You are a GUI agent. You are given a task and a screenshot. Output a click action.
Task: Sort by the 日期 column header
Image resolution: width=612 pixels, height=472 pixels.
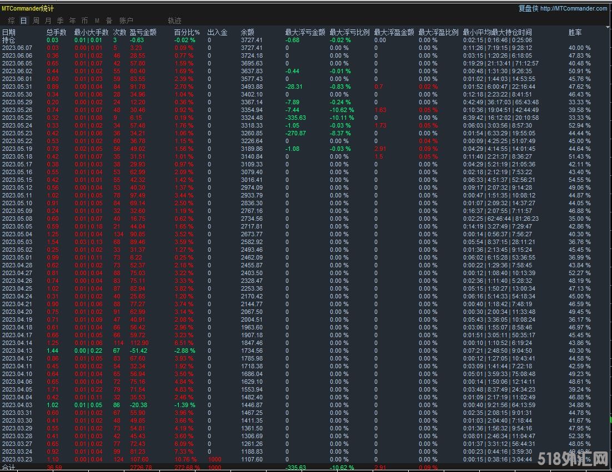point(9,32)
